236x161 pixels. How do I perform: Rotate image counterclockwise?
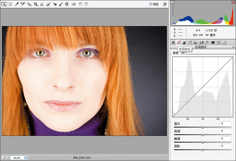(x=80, y=4)
